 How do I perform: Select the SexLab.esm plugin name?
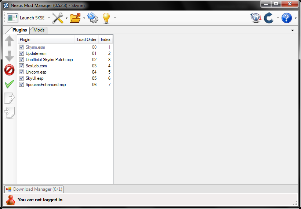coord(36,66)
